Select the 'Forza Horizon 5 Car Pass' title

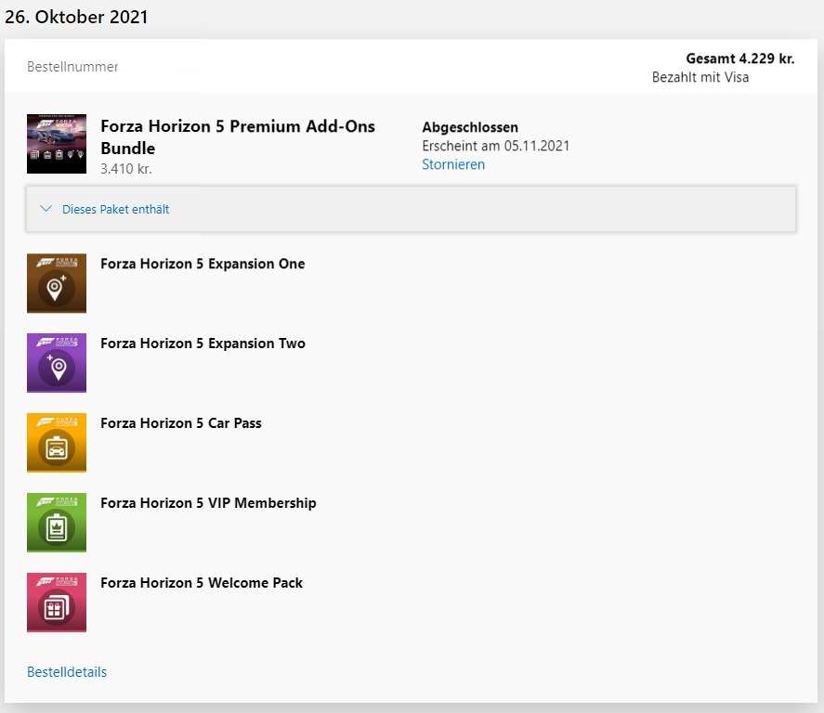click(x=181, y=423)
